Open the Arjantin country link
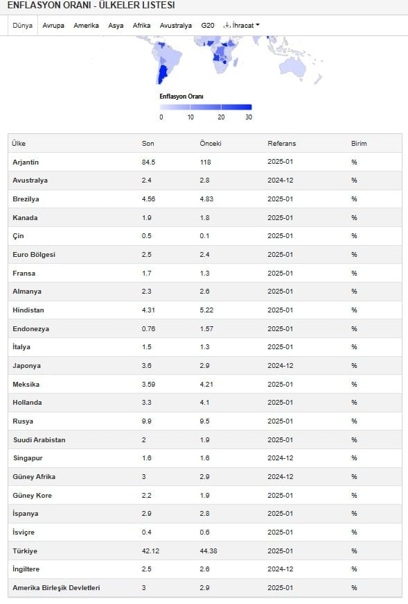408x604 pixels. (26, 162)
